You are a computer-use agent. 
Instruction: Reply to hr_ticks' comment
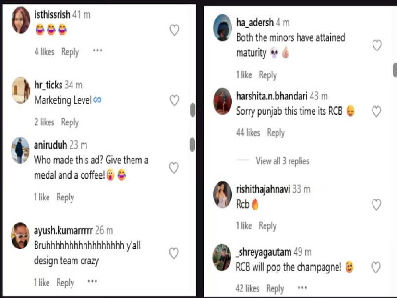[x=70, y=123]
